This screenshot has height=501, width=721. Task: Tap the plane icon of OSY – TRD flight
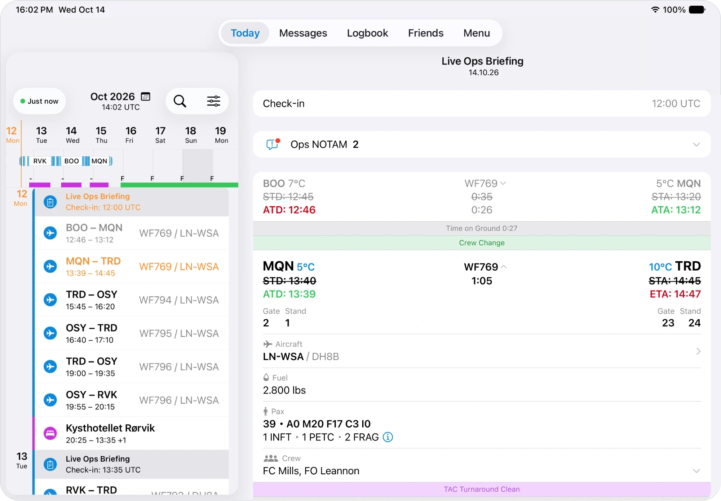coord(50,333)
